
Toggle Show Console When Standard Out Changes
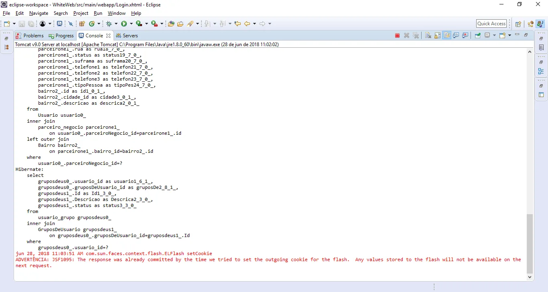pyautogui.click(x=456, y=36)
